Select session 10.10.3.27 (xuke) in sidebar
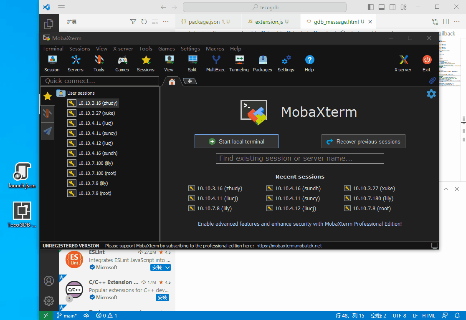The width and height of the screenshot is (466, 320). tap(91, 113)
